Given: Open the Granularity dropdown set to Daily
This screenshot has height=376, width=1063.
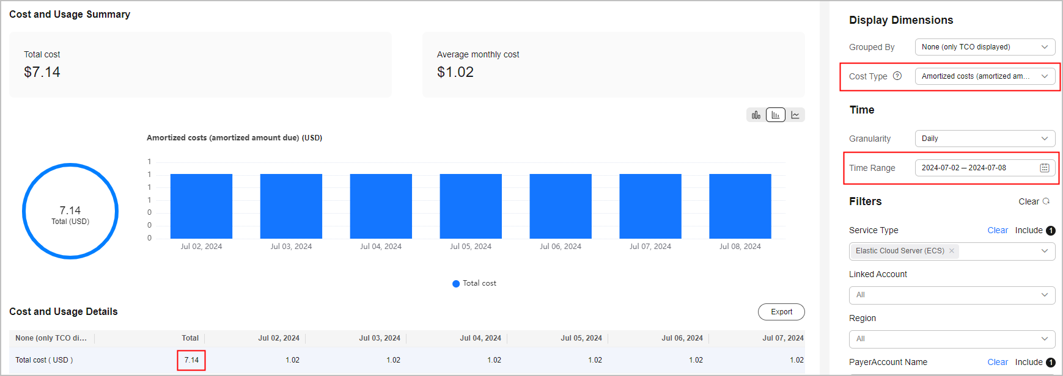Looking at the screenshot, I should (x=985, y=139).
